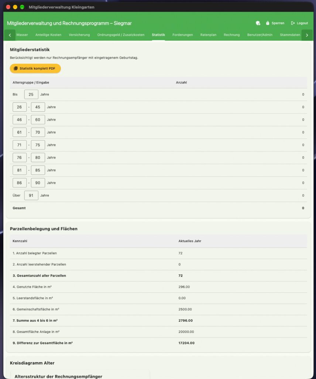Open the Versicherung tab
This screenshot has height=379, width=316.
pyautogui.click(x=79, y=35)
